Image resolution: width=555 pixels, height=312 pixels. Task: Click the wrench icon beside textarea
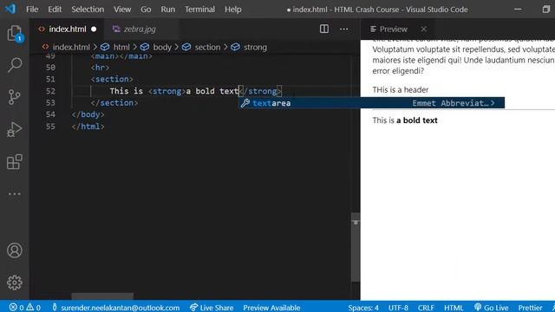(x=245, y=103)
